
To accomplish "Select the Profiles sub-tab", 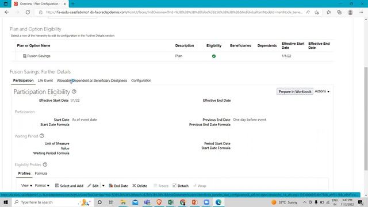I will (x=24, y=173).
